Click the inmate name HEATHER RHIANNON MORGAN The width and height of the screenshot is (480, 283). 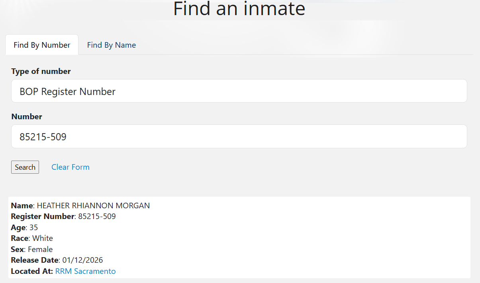tap(93, 206)
